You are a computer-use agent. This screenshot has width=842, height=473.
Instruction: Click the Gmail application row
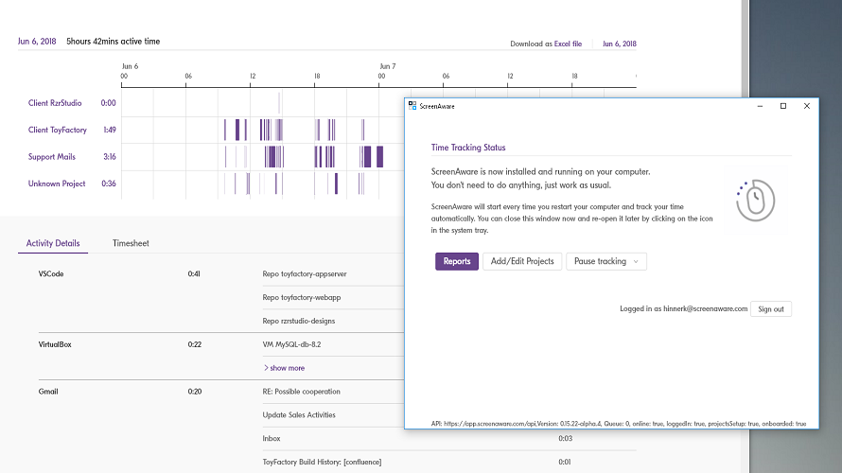48,392
